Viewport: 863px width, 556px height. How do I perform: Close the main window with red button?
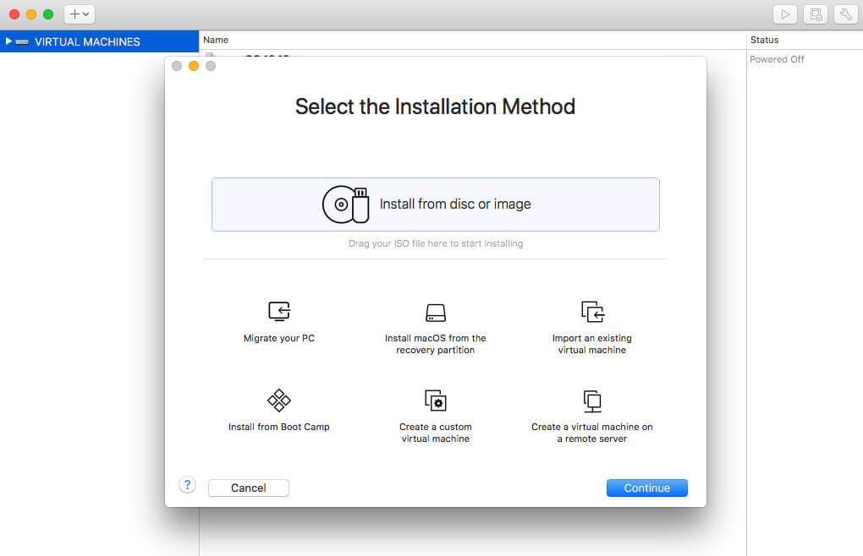coord(14,14)
